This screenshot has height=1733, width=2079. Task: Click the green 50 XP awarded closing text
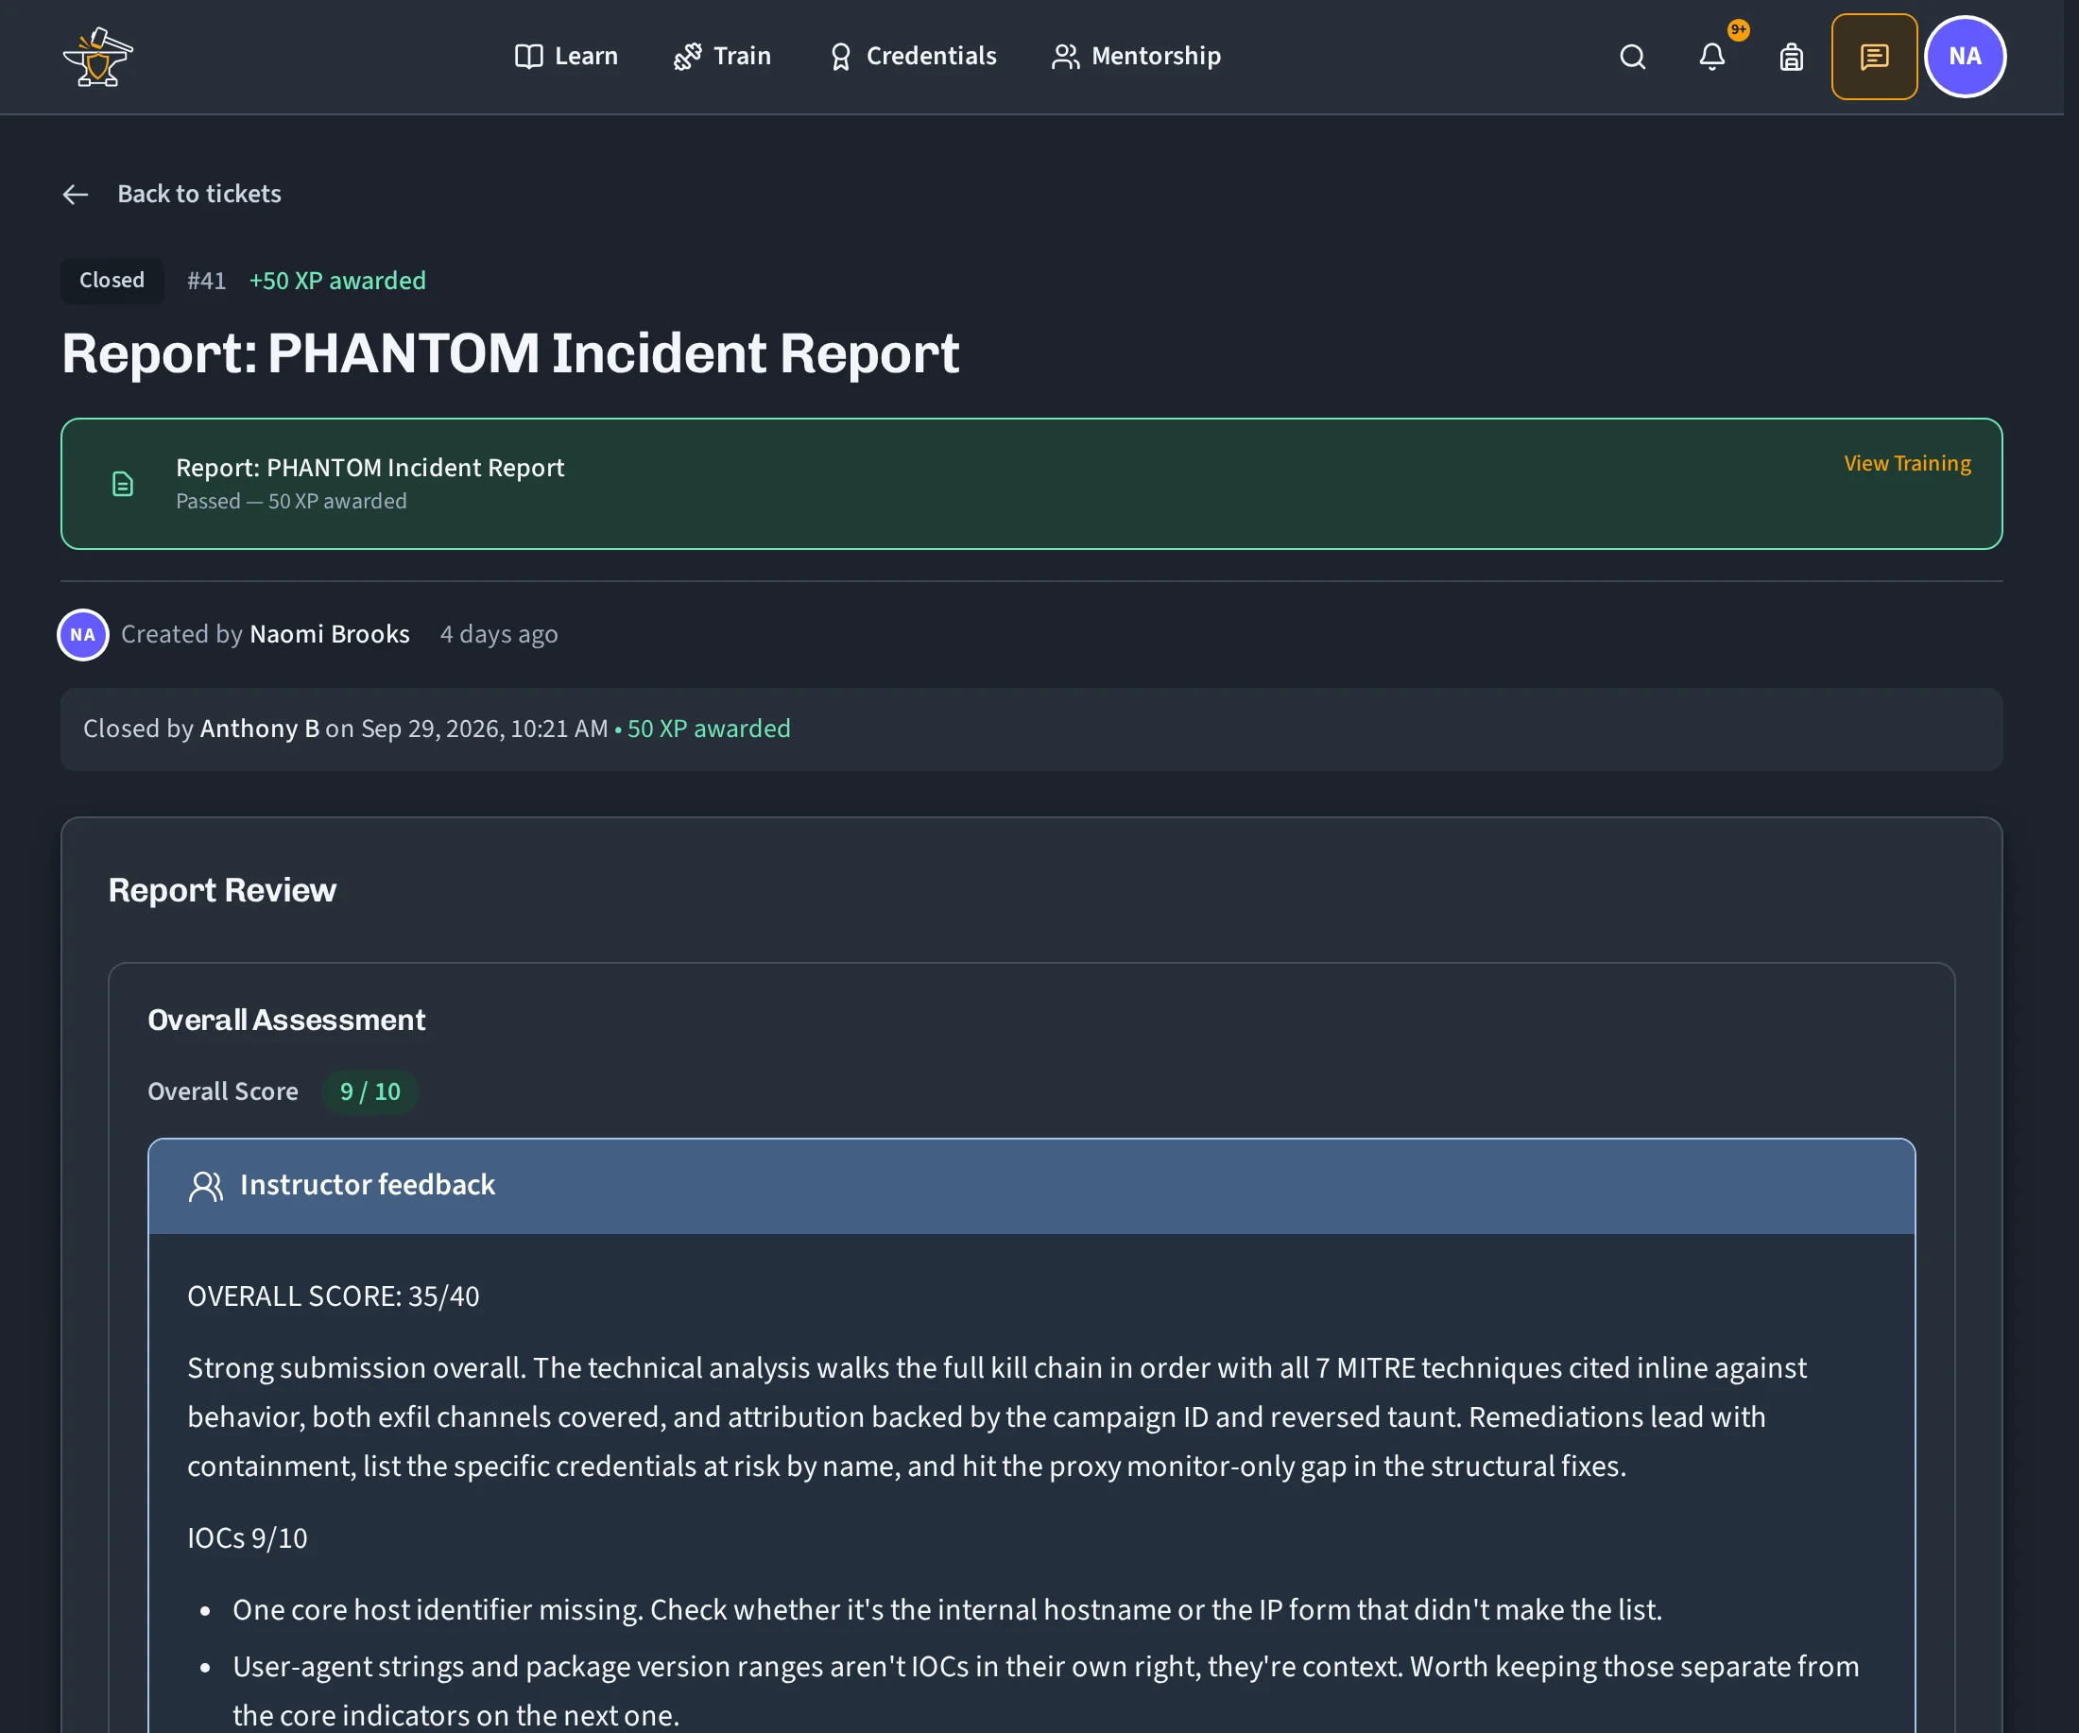[x=709, y=729]
